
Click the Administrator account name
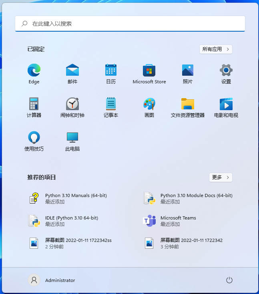point(60,280)
